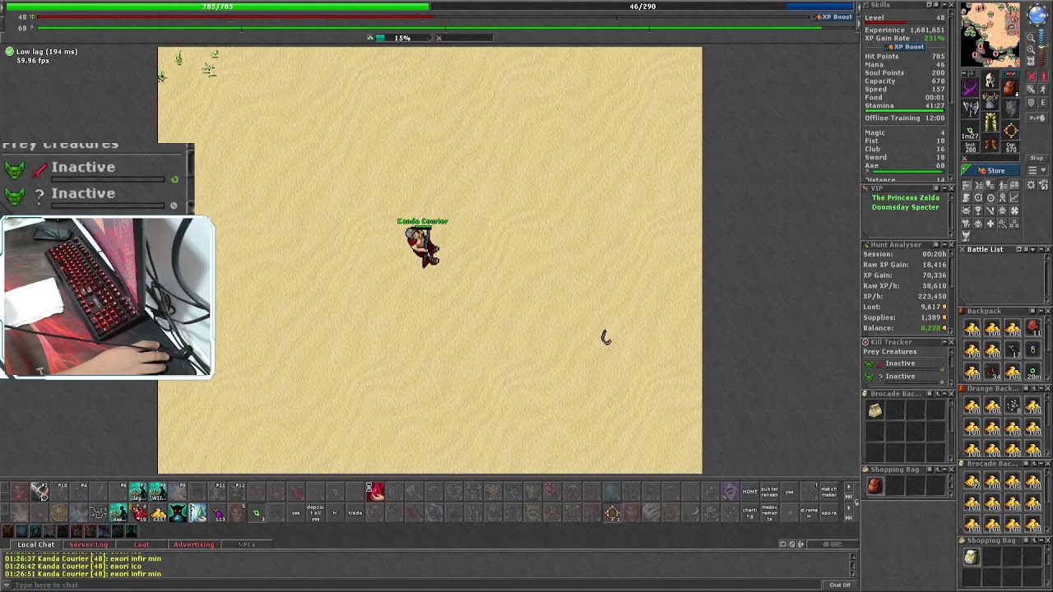This screenshot has height=592, width=1053.
Task: Click the minimap view
Action: [990, 35]
